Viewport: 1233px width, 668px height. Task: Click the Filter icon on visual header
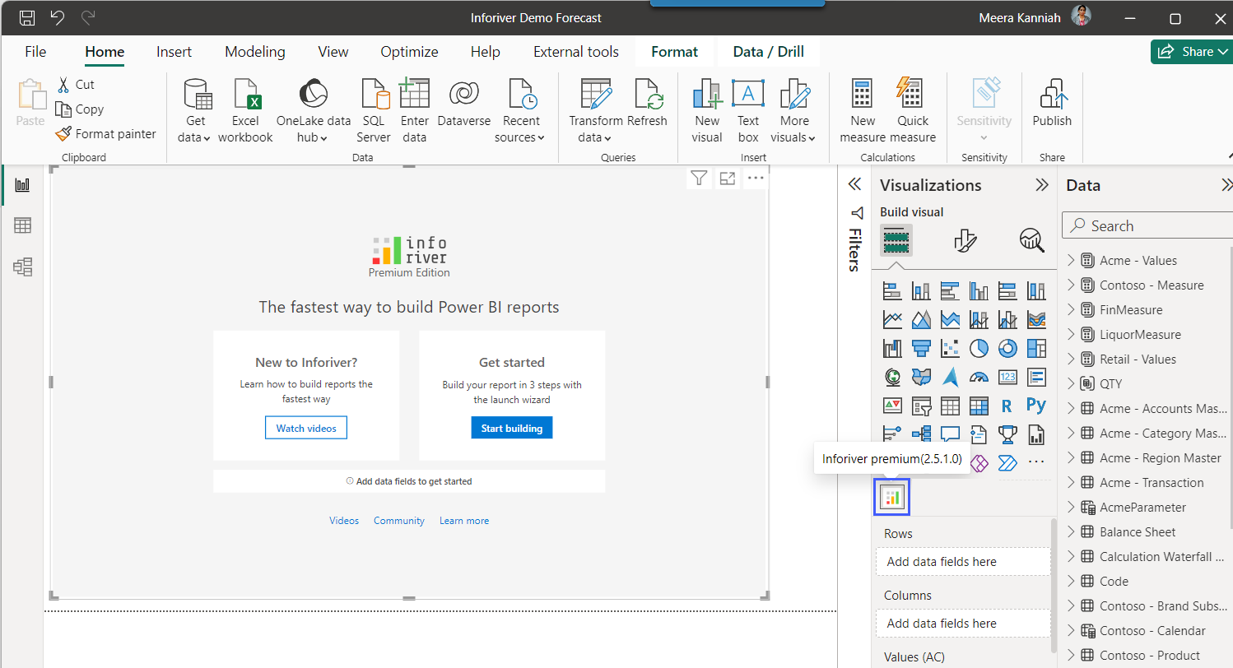[x=699, y=179]
